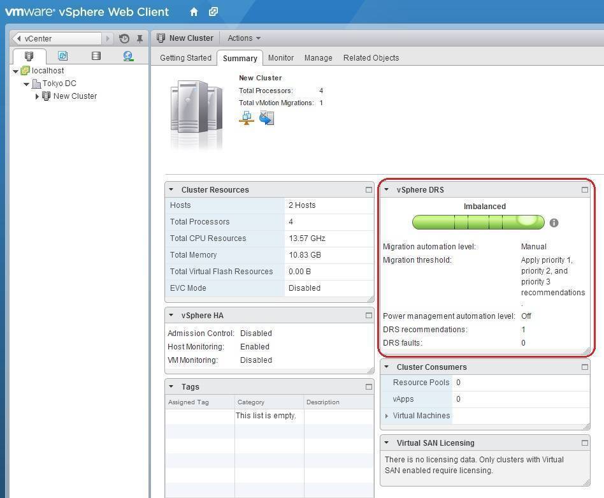Maximize the vSphere HA panel

click(x=369, y=315)
